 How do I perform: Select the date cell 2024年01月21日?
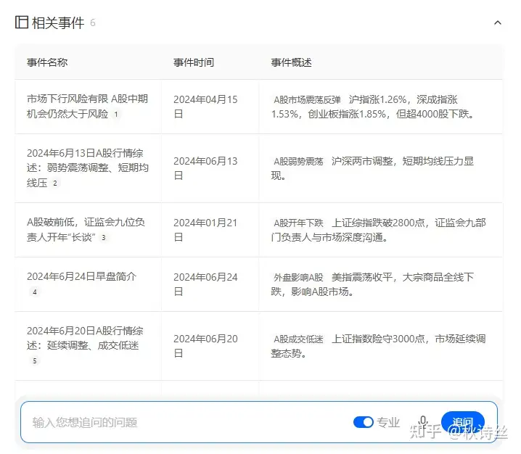[205, 229]
